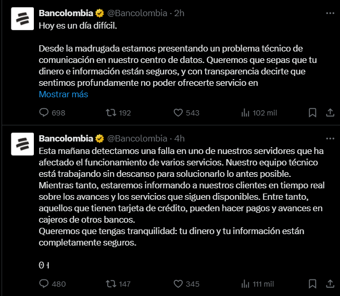Bookmark the first Bancolombia tweet
The image size is (340, 296).
(x=312, y=113)
